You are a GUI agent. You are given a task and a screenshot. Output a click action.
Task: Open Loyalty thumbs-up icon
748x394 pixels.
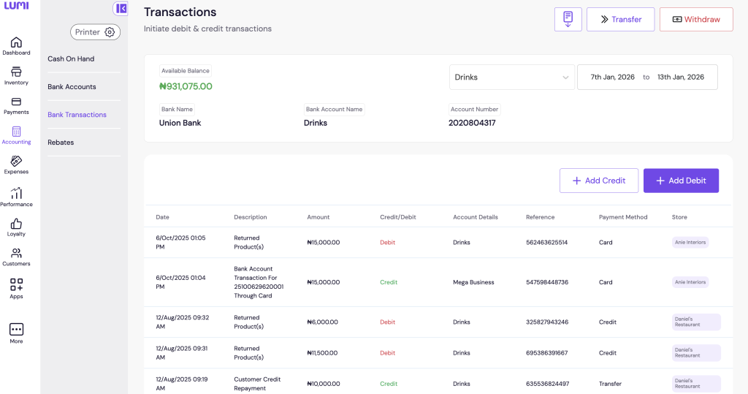point(16,224)
